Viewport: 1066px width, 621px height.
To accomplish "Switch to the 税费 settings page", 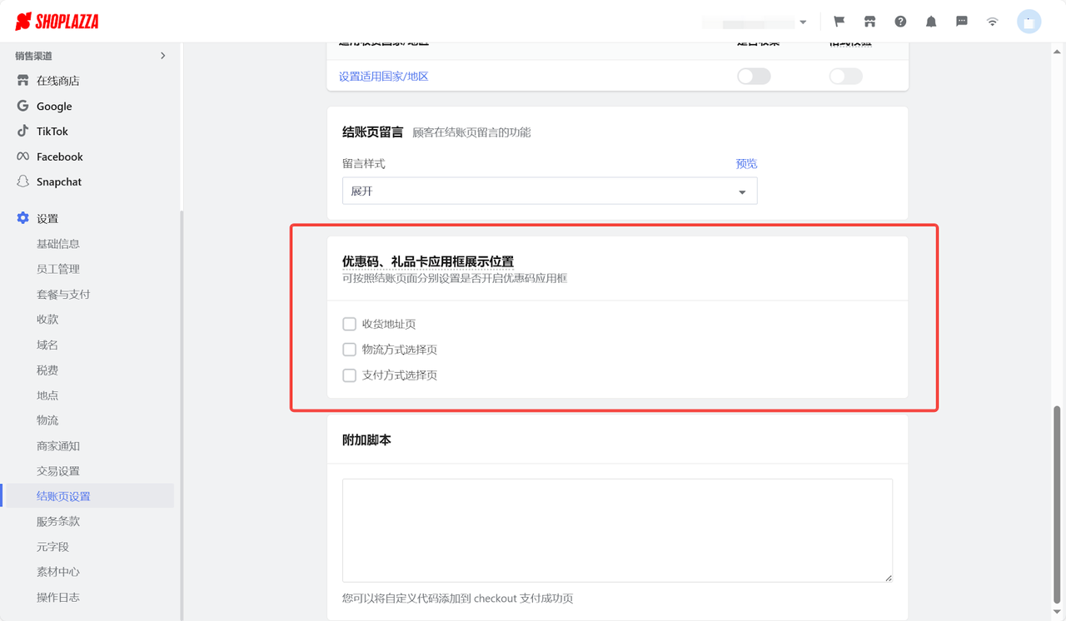I will (47, 370).
